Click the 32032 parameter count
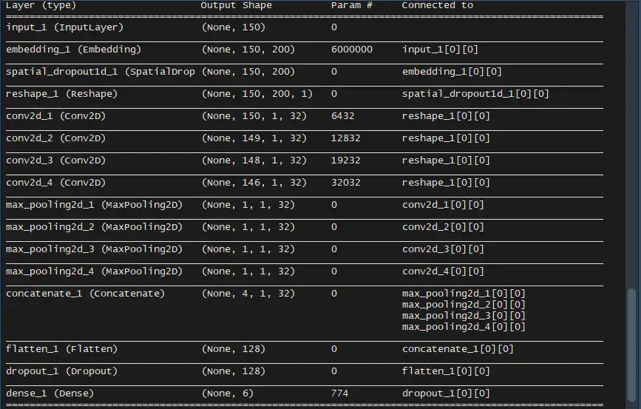Screen dimensions: 641x409 tap(346, 183)
